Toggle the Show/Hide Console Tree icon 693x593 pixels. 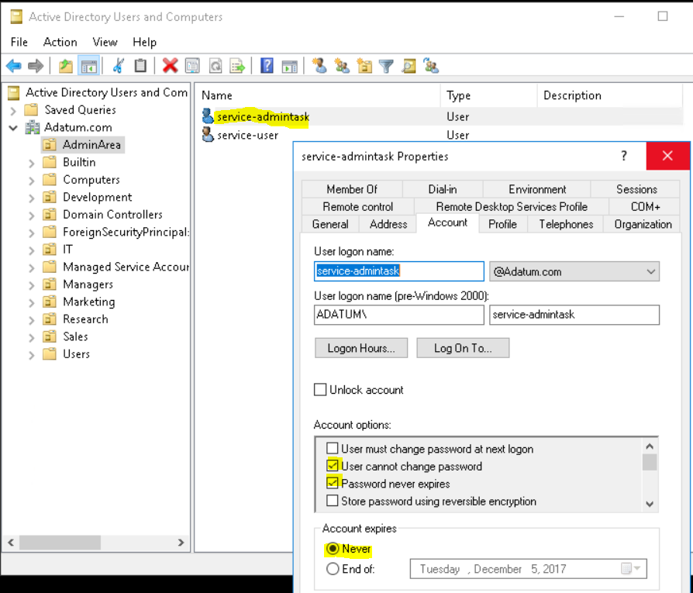tap(88, 67)
